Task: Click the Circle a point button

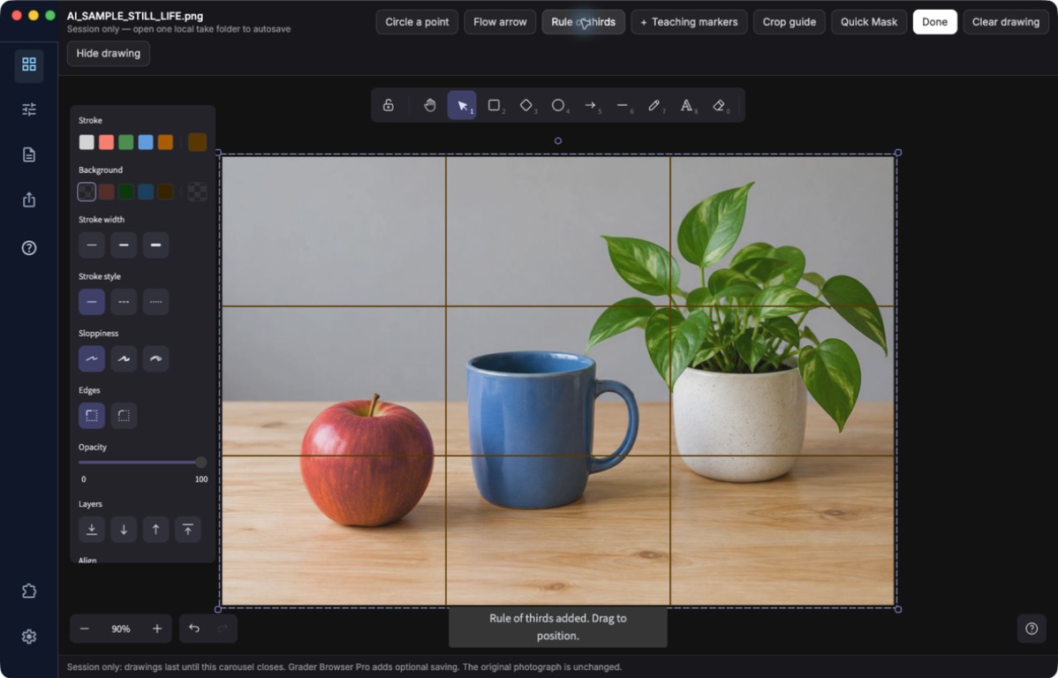Action: 417,21
